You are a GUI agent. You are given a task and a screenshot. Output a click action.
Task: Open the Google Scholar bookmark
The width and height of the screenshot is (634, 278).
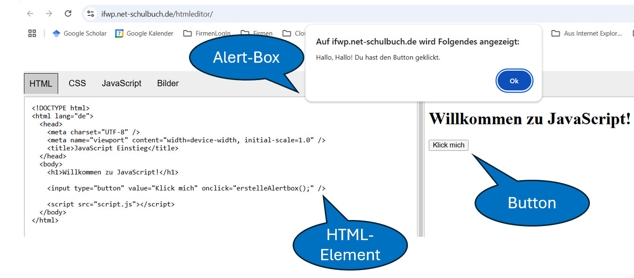(79, 33)
